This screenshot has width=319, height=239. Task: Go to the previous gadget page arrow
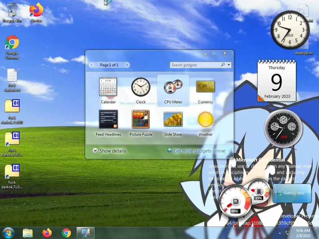92,65
